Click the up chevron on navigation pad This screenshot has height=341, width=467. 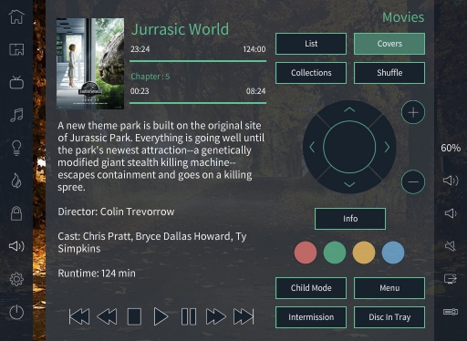coord(349,109)
